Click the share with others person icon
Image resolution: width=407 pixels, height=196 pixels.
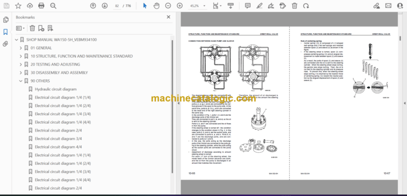pos(400,6)
